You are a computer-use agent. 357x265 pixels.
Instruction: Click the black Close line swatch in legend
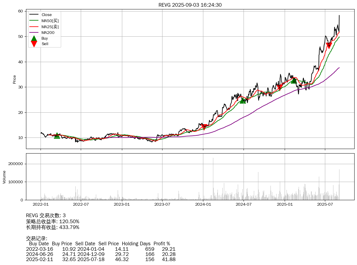pos(34,15)
